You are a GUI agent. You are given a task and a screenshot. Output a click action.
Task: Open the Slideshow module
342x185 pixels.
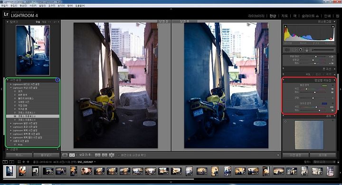(310, 16)
